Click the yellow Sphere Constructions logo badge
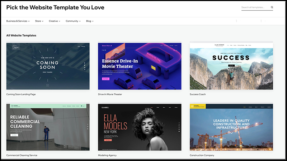Screen dimensions: 287x161 [x=198, y=106]
